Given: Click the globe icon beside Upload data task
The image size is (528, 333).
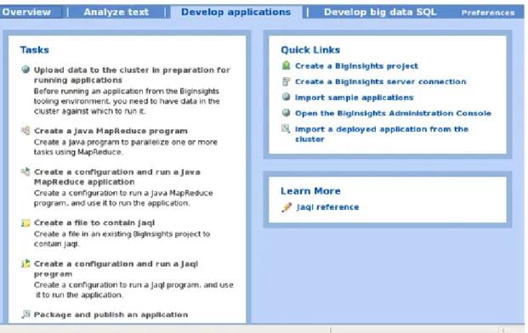Looking at the screenshot, I should (x=26, y=70).
